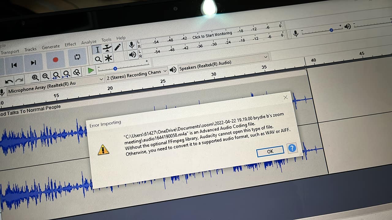Image resolution: width=392 pixels, height=220 pixels.
Task: Click the microphone icon beside Microphone Array dropdown
Action: point(2,92)
